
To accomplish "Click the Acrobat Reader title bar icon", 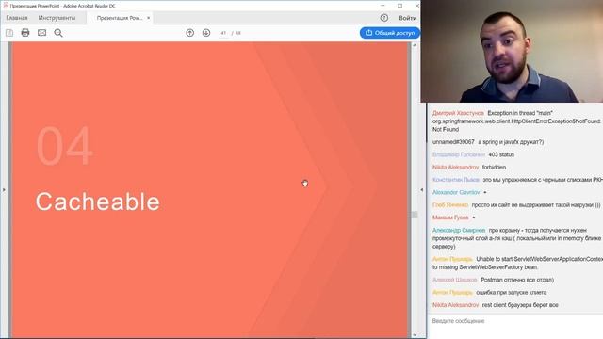I will 6,6.
